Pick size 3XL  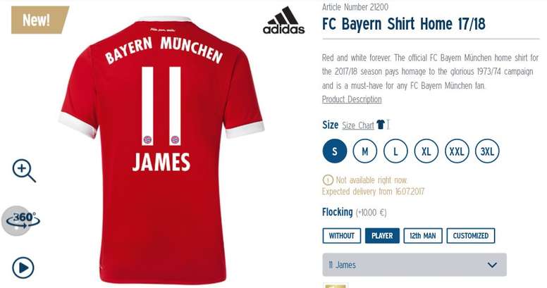coord(487,151)
